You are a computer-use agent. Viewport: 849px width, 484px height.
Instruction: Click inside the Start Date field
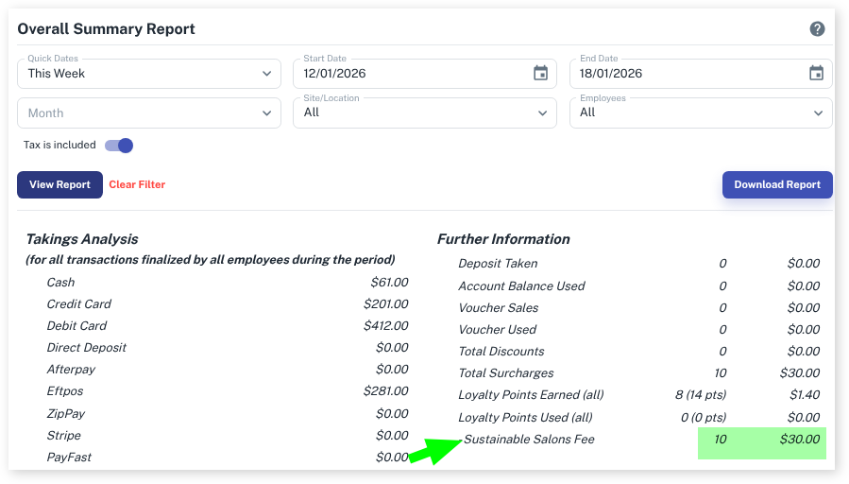point(406,74)
